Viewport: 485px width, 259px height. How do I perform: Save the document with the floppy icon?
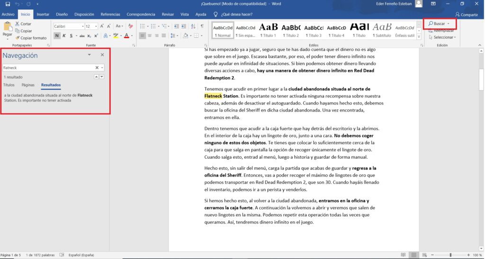tap(8, 4)
